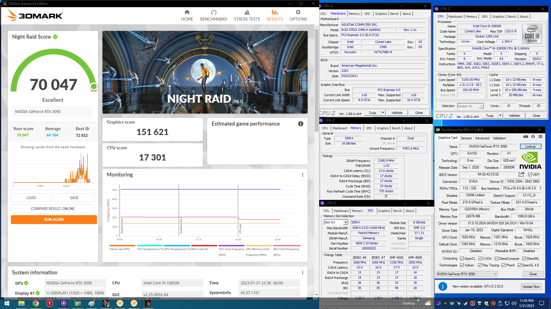Select Bench tab in CPU-Z Mainboard window

394,14
